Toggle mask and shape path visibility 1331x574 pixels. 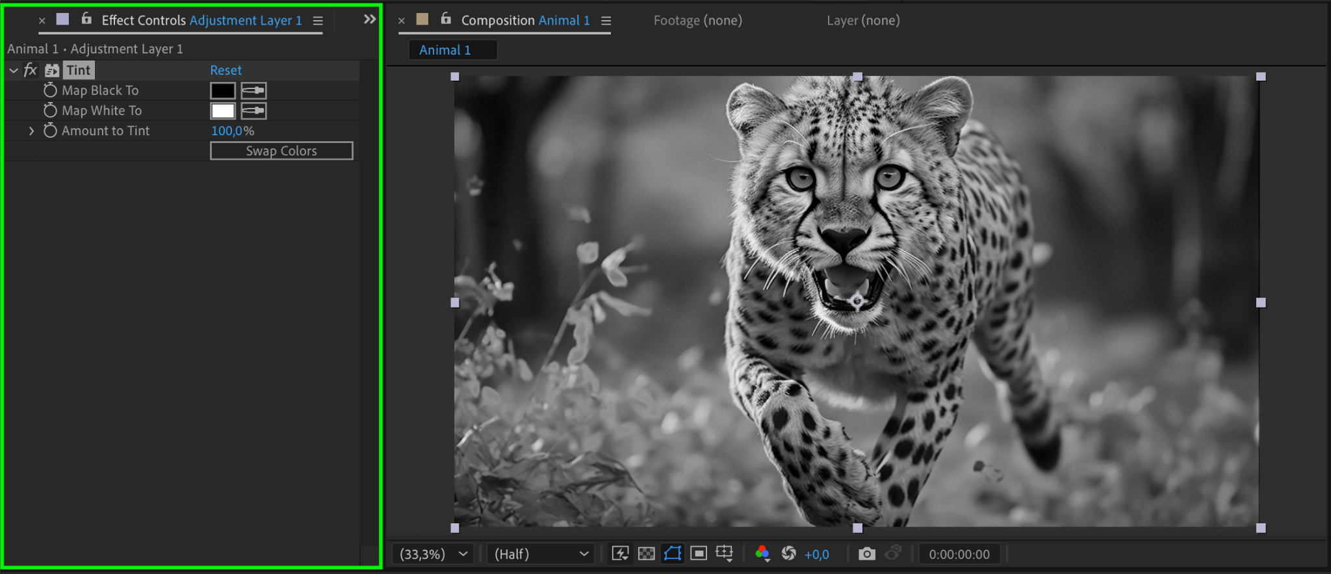[x=673, y=554]
